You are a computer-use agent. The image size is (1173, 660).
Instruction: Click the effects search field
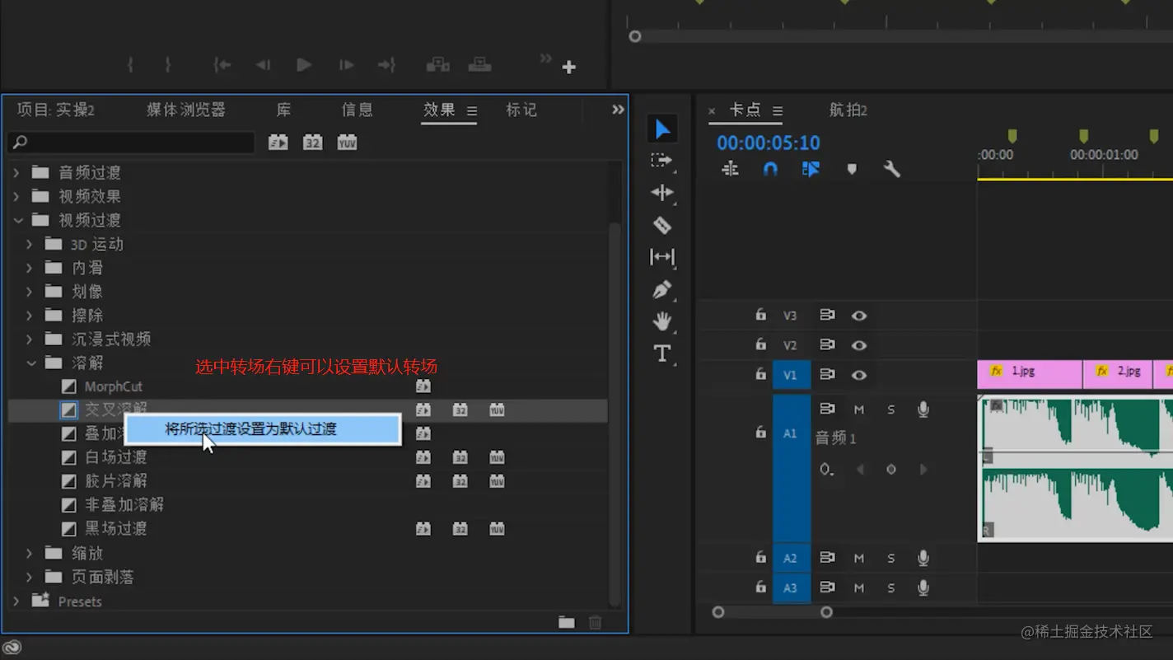pyautogui.click(x=131, y=143)
